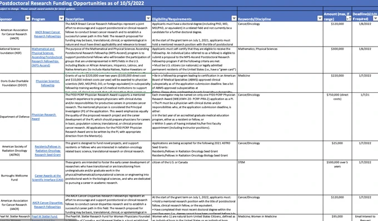
Task: Select the 1/7/2022 deadline in Doris Duke row
Action: 365,83
